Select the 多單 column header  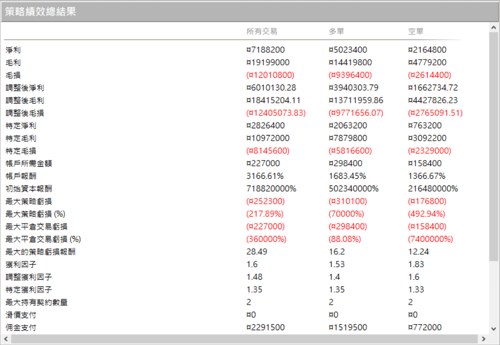(337, 32)
